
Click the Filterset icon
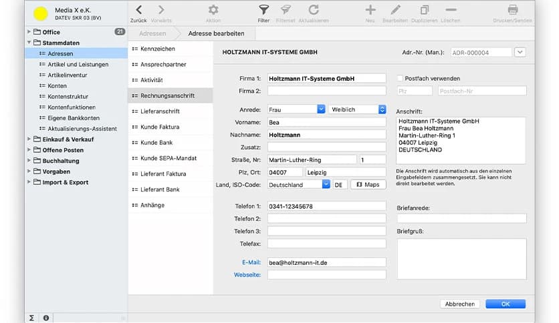pos(286,9)
